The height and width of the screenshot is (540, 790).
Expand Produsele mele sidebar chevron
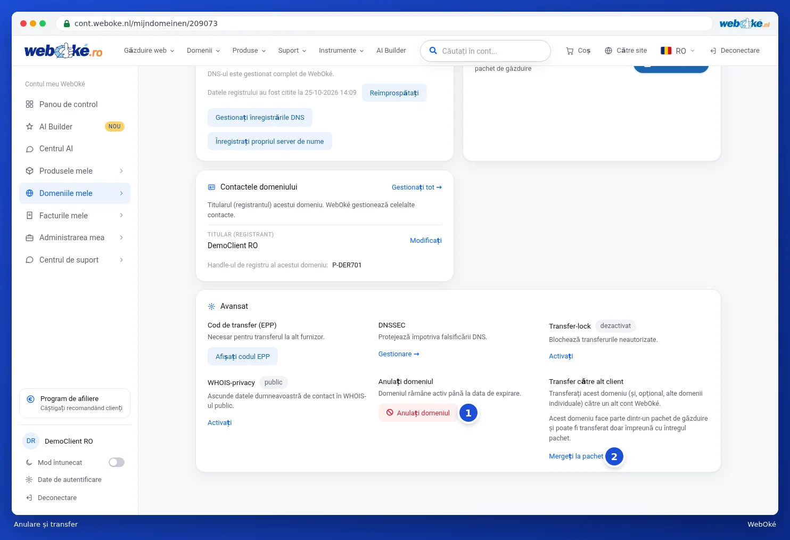[x=121, y=171]
